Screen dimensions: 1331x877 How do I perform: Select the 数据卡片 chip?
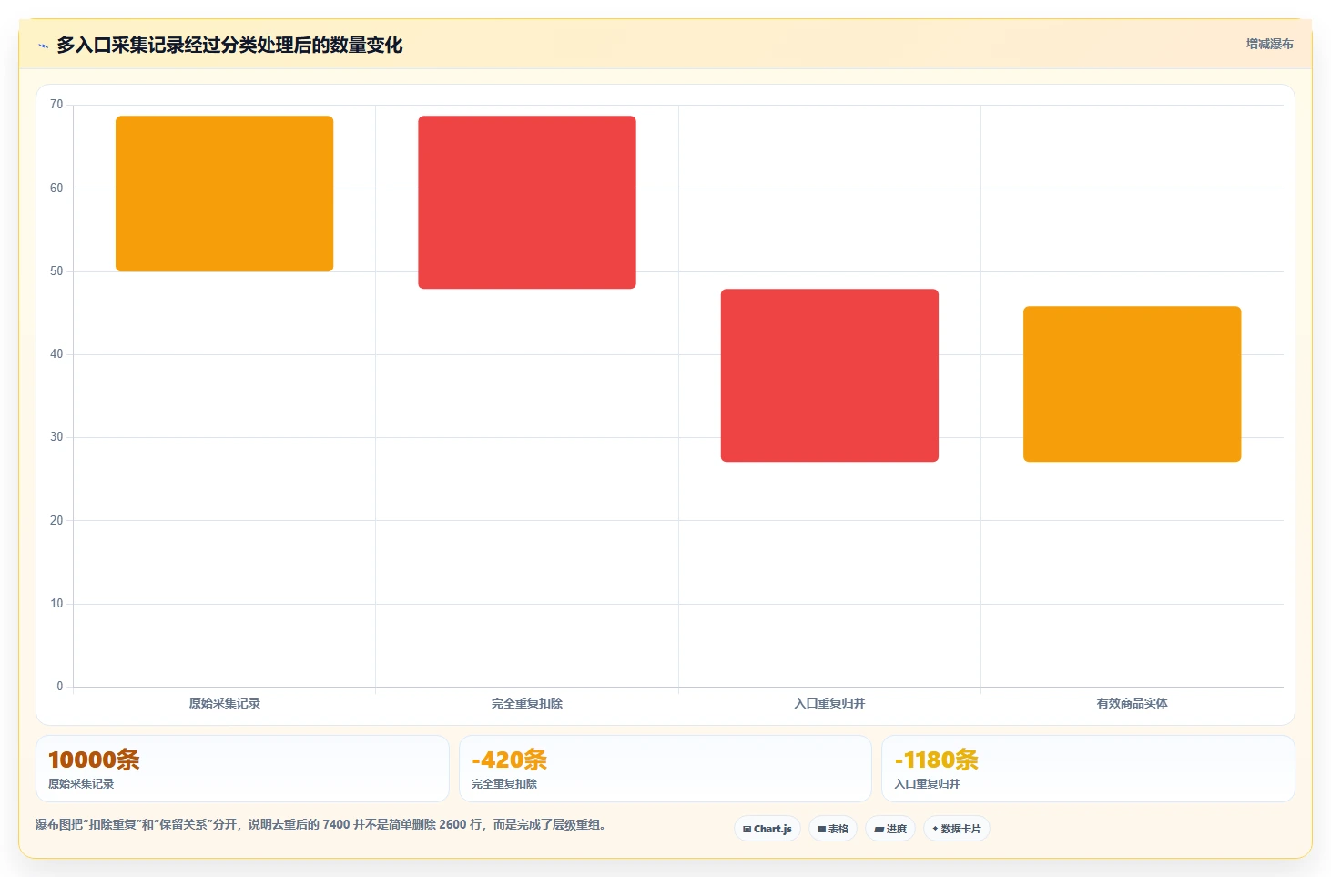(x=957, y=829)
